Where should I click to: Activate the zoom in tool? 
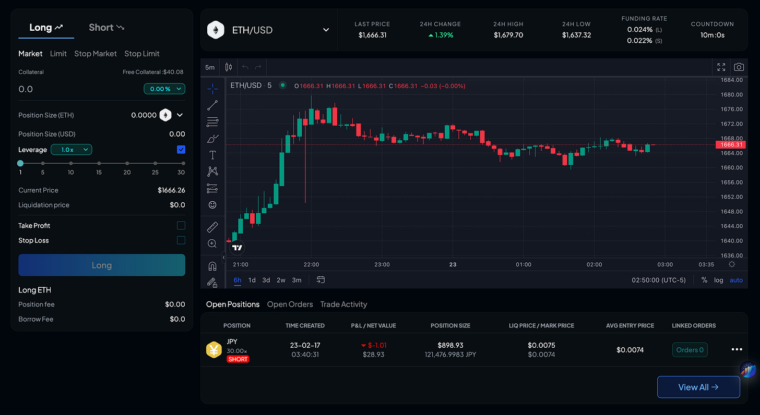pyautogui.click(x=212, y=243)
